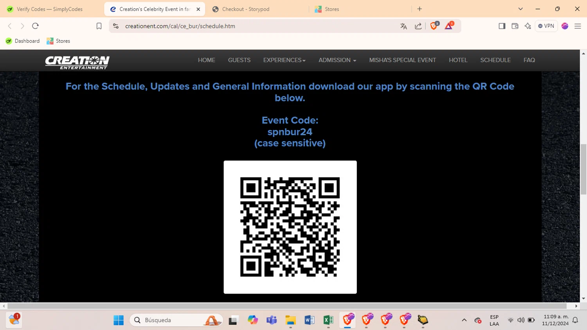Click the QR code image
The height and width of the screenshot is (330, 587).
click(x=290, y=227)
